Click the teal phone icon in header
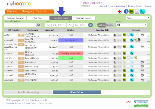Image resolution: width=155 pixels, height=109 pixels. pos(142,11)
